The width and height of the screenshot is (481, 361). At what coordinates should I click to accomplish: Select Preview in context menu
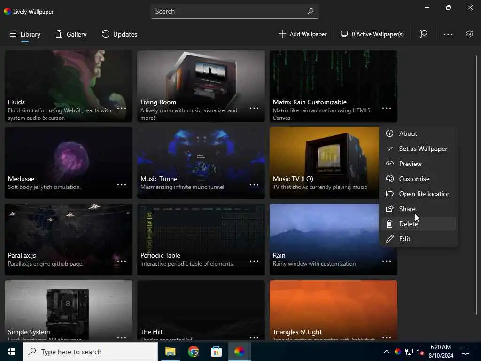pyautogui.click(x=419, y=164)
